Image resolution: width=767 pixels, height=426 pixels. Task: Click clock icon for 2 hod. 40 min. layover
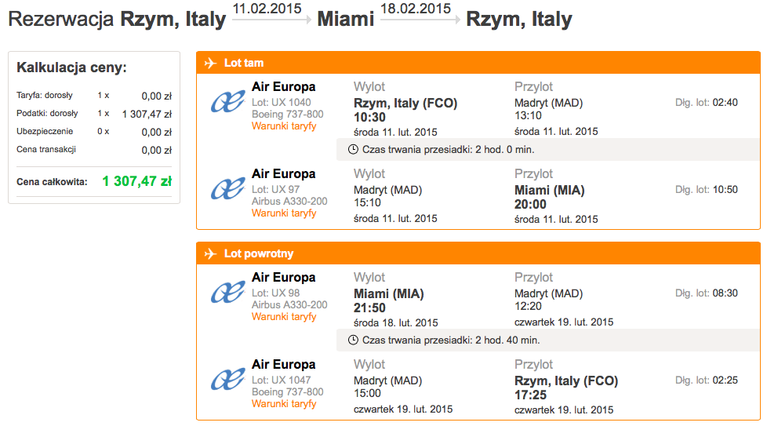pos(353,340)
